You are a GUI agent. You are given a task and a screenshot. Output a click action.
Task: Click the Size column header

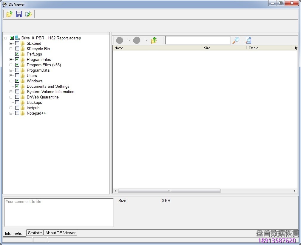(207, 48)
